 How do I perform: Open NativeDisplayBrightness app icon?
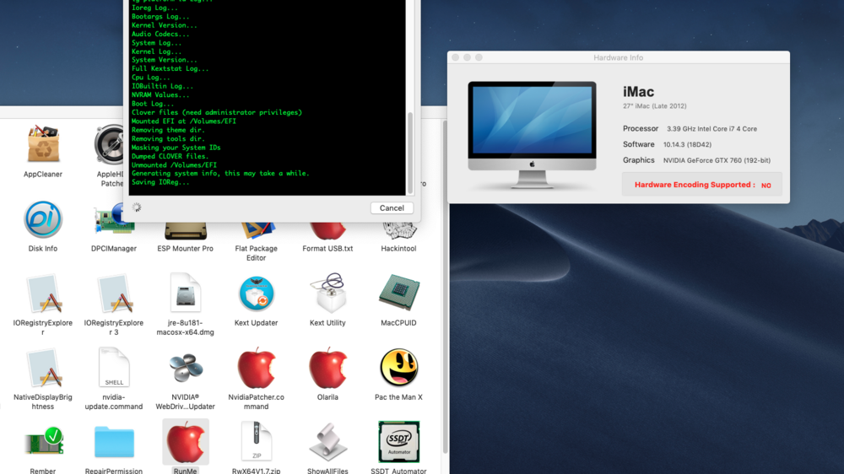click(x=43, y=368)
